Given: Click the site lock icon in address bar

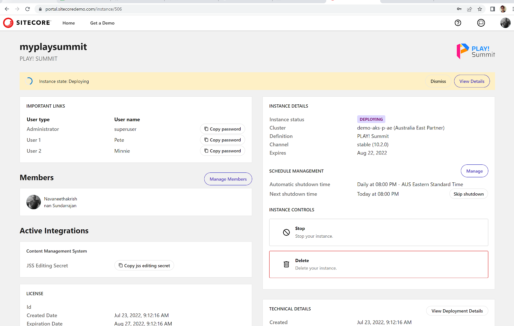Looking at the screenshot, I should coord(40,9).
